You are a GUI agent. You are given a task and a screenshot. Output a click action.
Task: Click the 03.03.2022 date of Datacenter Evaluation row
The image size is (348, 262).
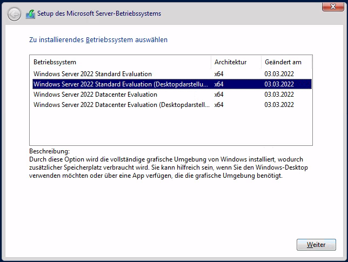point(279,95)
